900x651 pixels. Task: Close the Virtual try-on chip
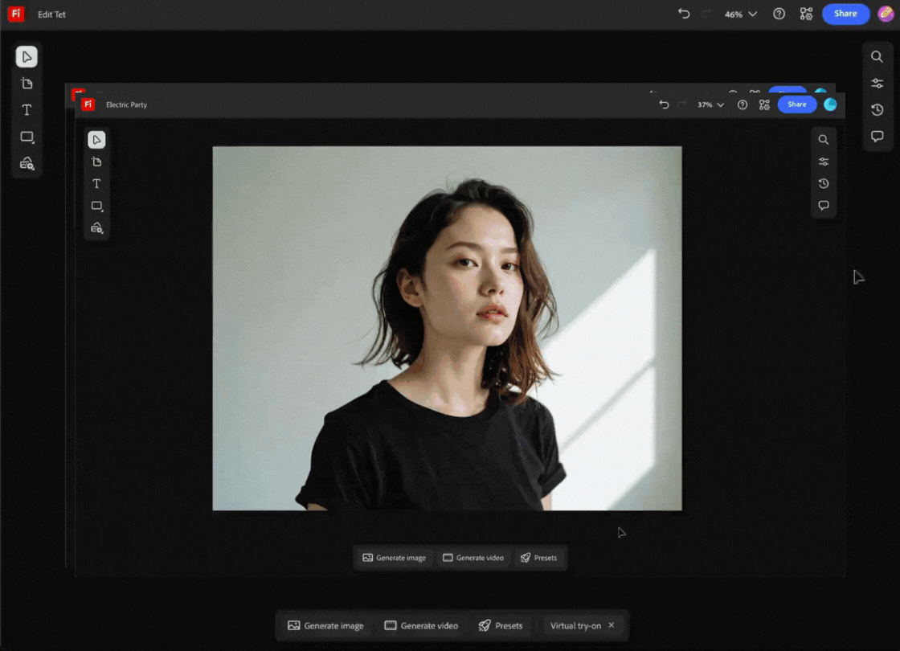(612, 625)
